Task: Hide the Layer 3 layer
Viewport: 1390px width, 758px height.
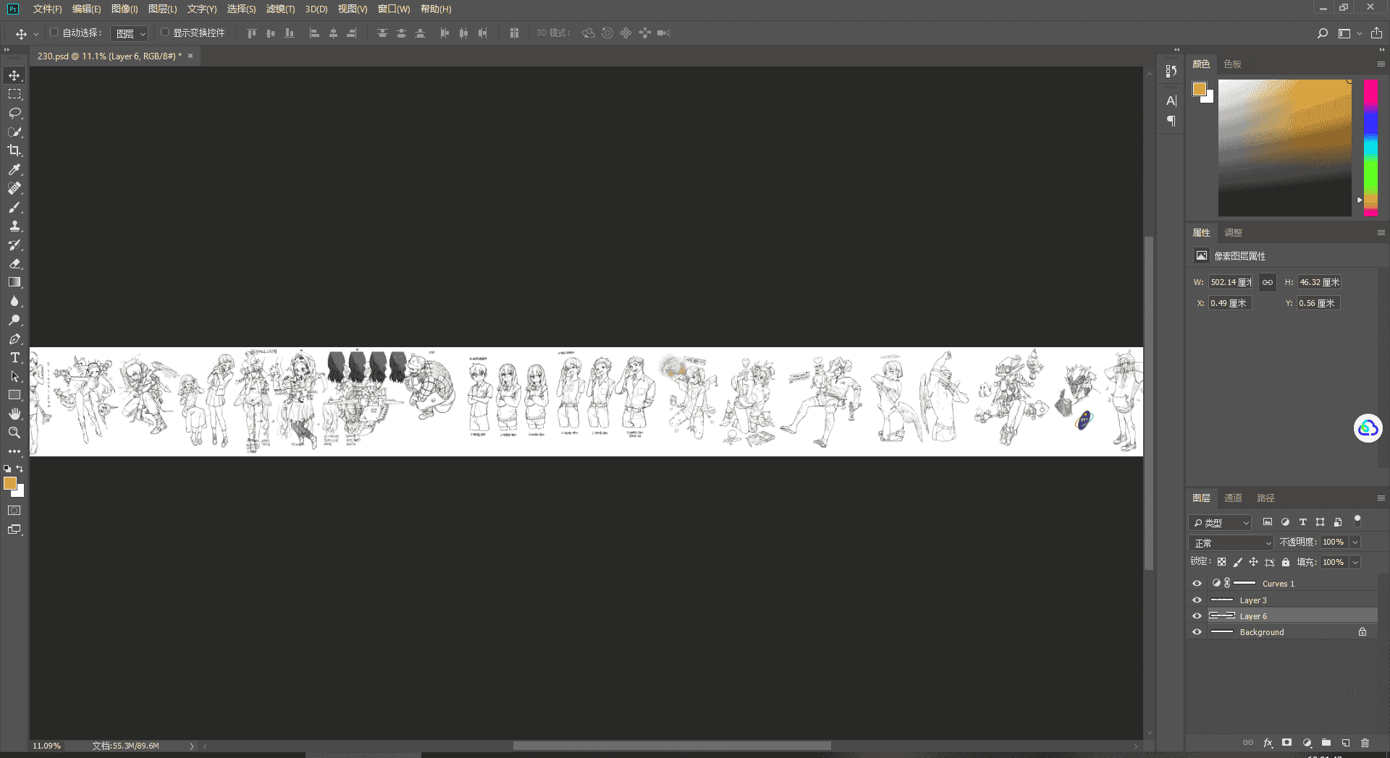Action: [1197, 600]
